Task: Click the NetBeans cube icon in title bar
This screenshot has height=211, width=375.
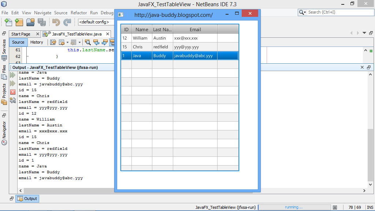Action: (x=4, y=4)
